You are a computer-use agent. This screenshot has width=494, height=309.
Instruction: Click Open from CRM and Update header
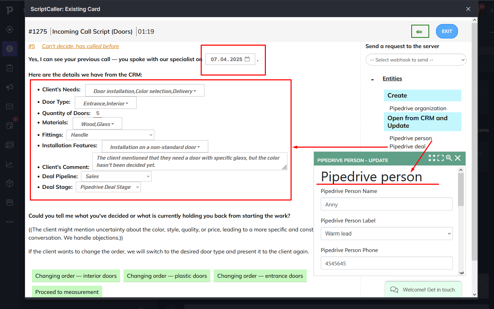point(422,122)
